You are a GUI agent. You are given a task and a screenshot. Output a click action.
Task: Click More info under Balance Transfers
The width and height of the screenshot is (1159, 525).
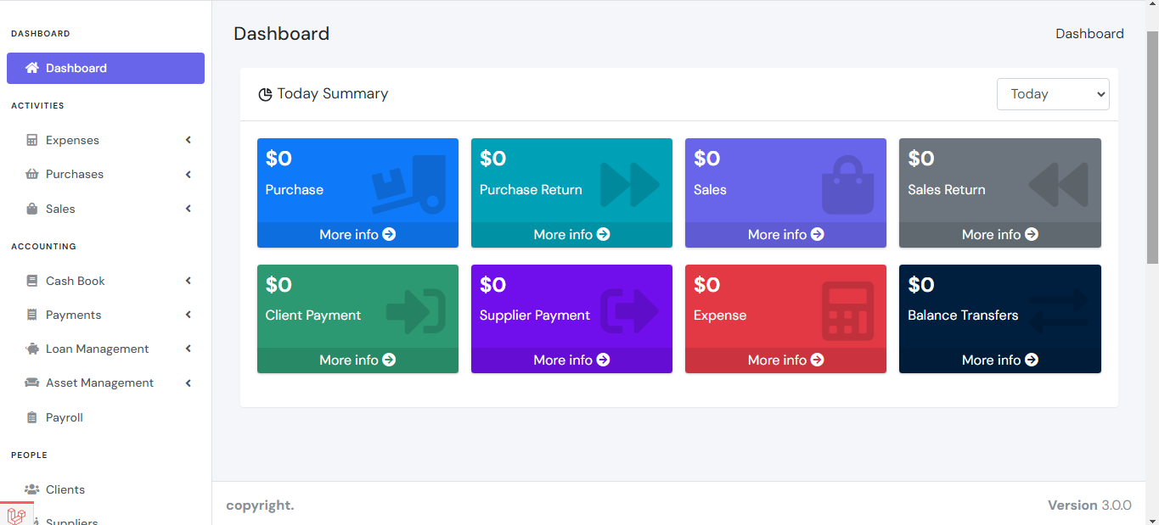[x=999, y=360]
